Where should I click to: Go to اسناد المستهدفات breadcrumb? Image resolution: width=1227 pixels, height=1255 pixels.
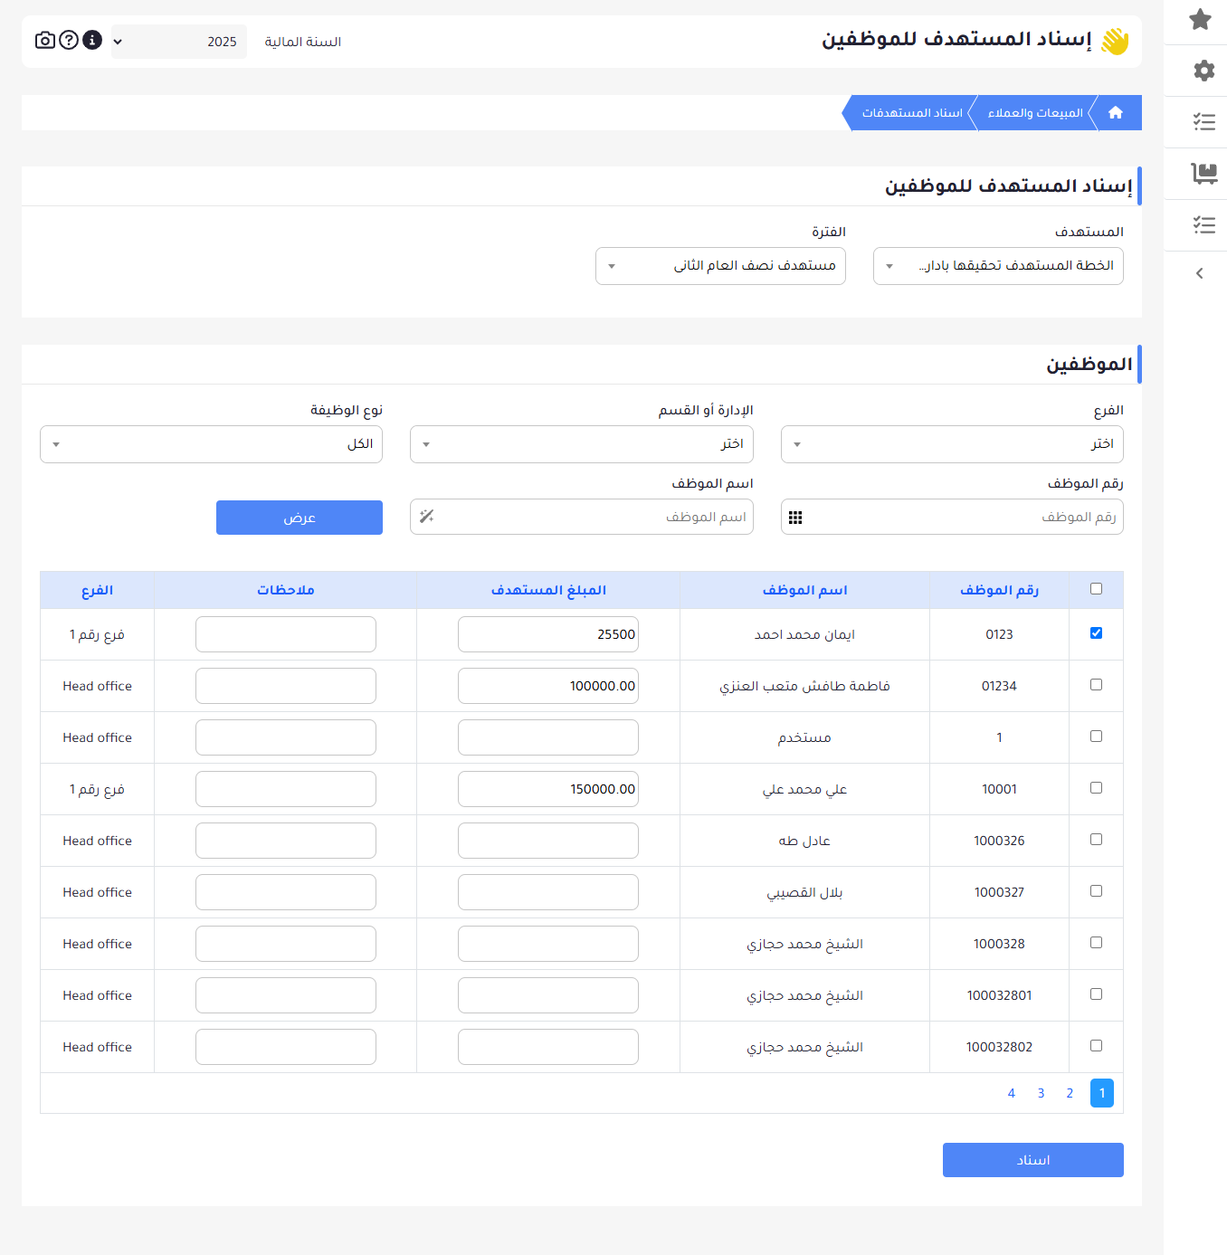912,113
